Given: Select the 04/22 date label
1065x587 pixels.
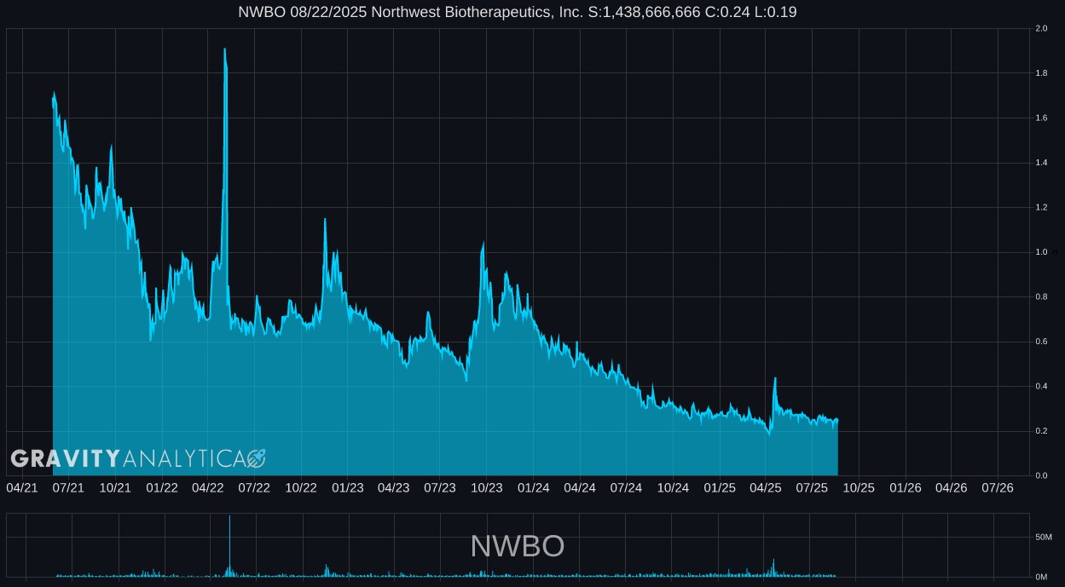Looking at the screenshot, I should [208, 487].
